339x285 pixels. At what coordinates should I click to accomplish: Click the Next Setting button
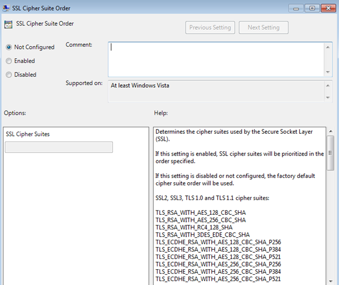(x=263, y=28)
